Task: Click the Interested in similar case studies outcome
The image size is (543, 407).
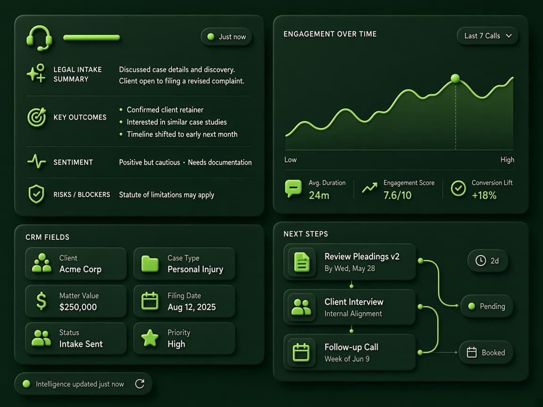Action: (177, 122)
